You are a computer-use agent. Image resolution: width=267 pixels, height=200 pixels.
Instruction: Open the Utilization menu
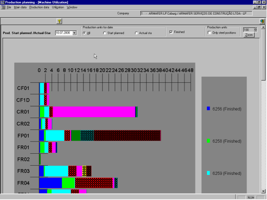coord(58,7)
